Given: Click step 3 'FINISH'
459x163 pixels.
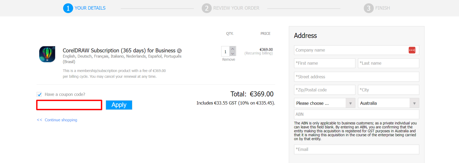Looking at the screenshot, I should point(377,8).
